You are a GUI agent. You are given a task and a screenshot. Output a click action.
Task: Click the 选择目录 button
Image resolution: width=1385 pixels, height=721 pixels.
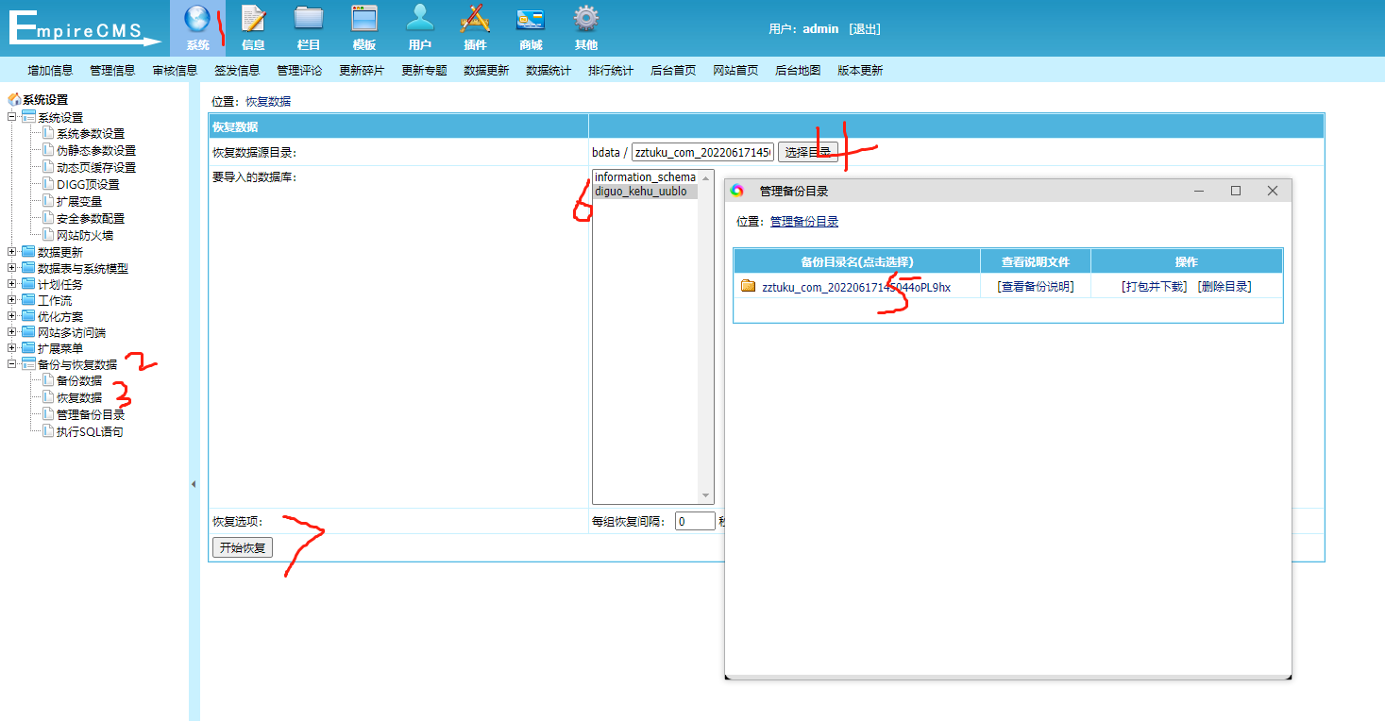808,152
